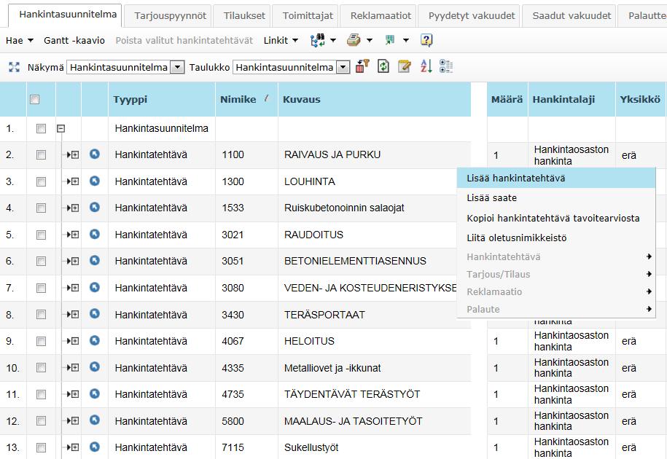This screenshot has width=667, height=459.
Task: Check the row 1533 checkbox
Action: 42,208
